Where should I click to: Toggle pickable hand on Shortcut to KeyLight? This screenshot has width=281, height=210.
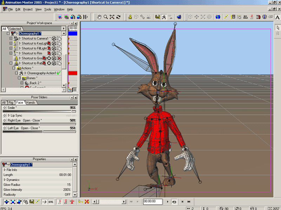[59, 43]
